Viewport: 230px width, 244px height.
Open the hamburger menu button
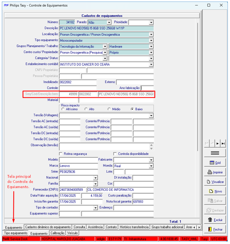click(x=215, y=153)
